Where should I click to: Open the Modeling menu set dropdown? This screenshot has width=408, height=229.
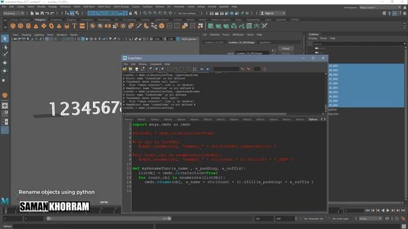click(13, 13)
